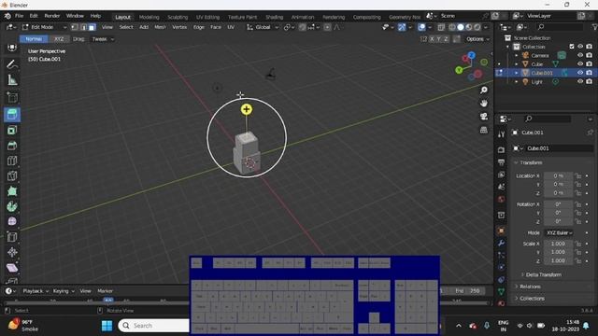598x336 pixels.
Task: Select the XYZ orientation button
Action: [x=59, y=39]
